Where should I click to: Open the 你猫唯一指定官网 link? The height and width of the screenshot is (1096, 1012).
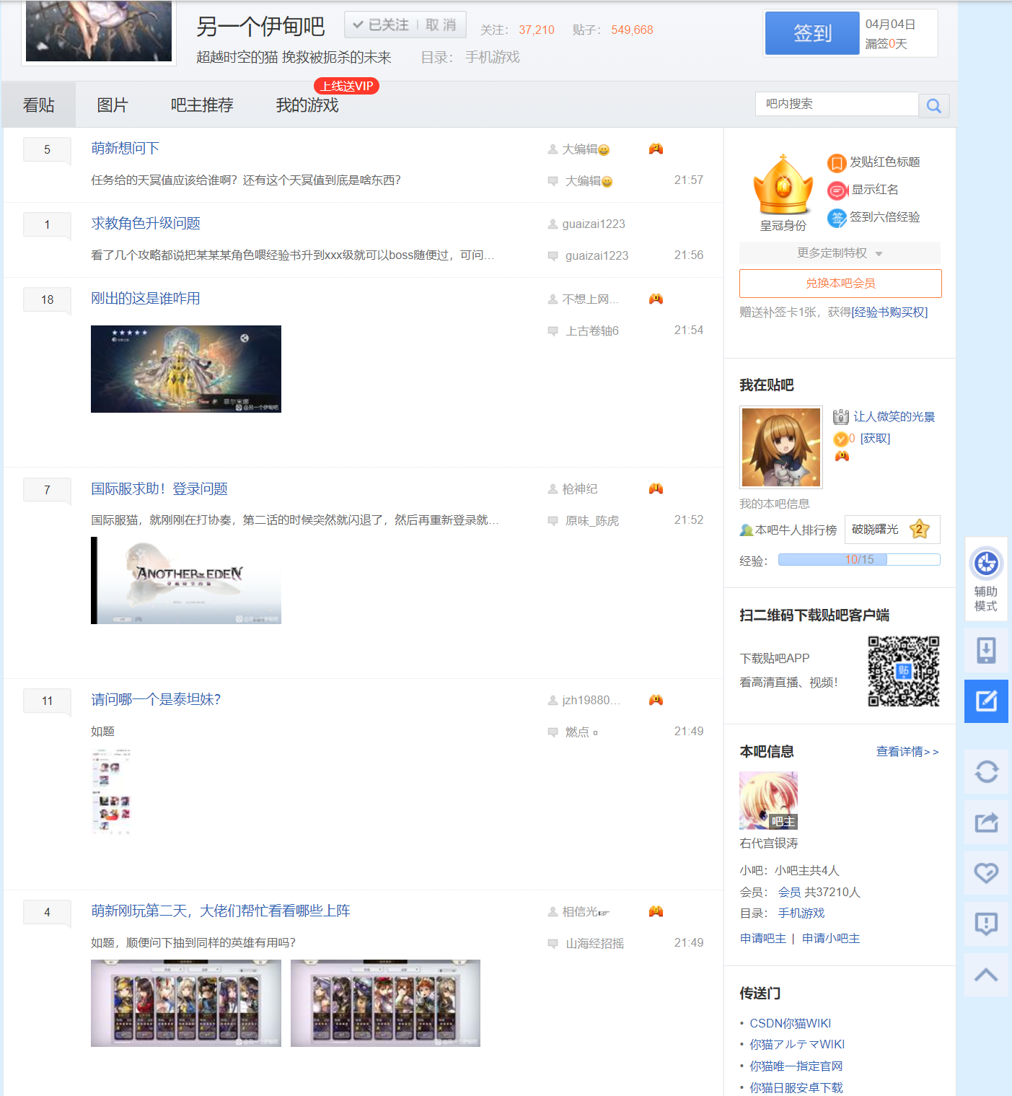click(x=796, y=1066)
